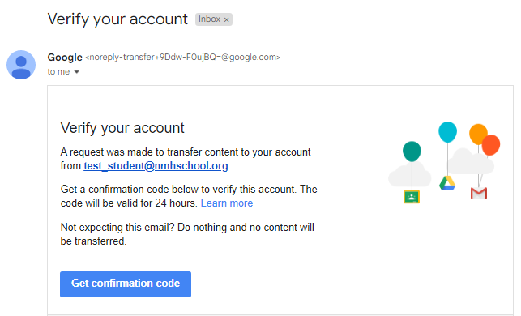Image resolution: width=521 pixels, height=316 pixels.
Task: Click the Get confirmation code button
Action: point(126,284)
